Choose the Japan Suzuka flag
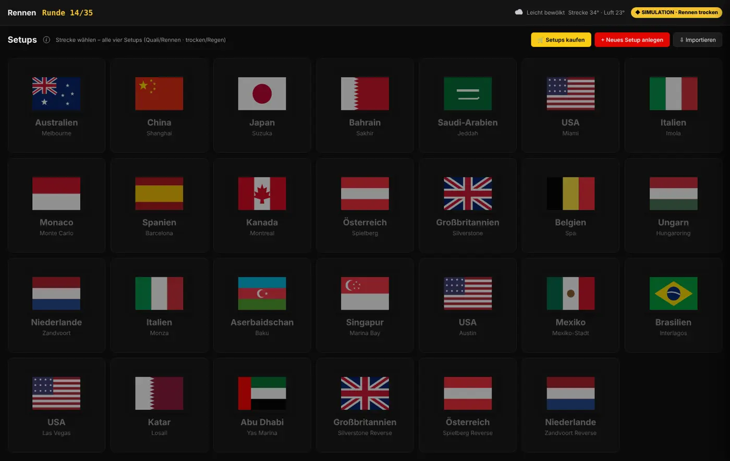 click(262, 94)
